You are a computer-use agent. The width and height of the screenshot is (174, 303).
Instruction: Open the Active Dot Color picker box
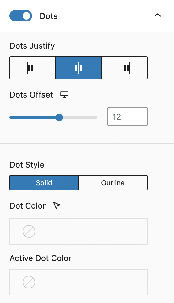click(x=79, y=282)
